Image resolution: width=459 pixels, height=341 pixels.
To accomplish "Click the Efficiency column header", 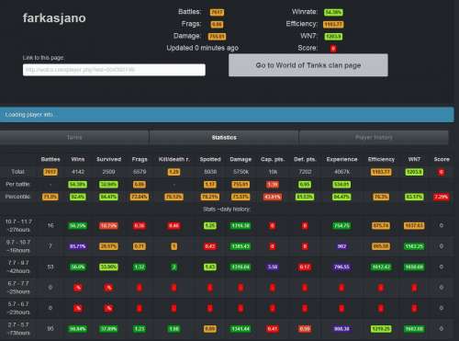I will pos(381,159).
